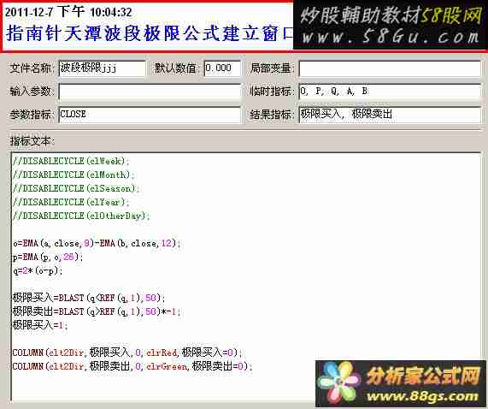
Task: Click the 文件名称 input field
Action: click(x=102, y=68)
